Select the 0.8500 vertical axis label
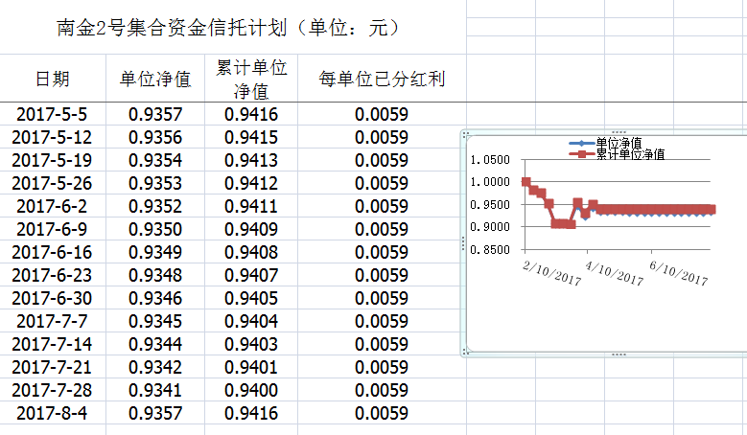747x435 pixels. (492, 250)
